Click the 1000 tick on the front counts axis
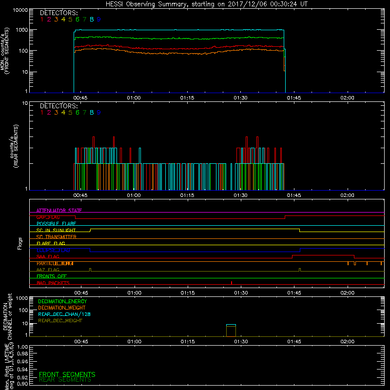The image size is (390, 390). pos(21,30)
